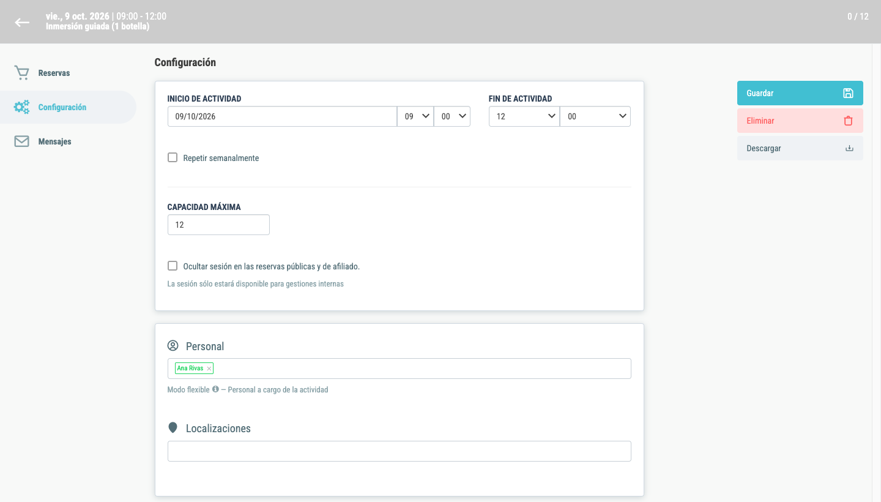The width and height of the screenshot is (881, 502).
Task: Click the Eliminar button
Action: [800, 121]
